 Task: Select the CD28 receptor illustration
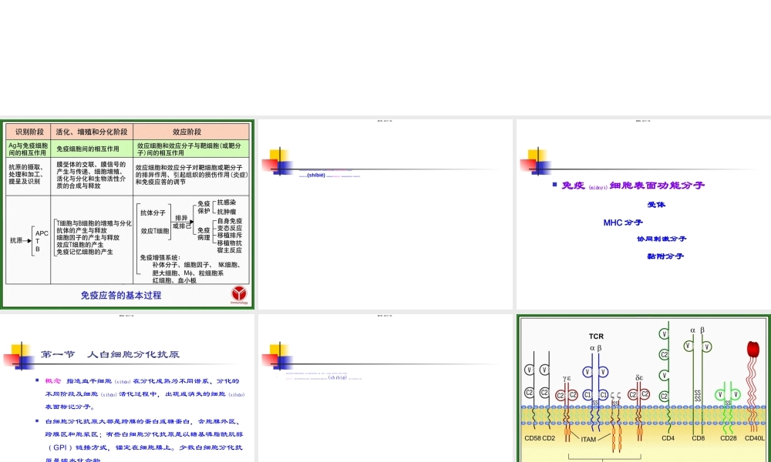coord(727,393)
